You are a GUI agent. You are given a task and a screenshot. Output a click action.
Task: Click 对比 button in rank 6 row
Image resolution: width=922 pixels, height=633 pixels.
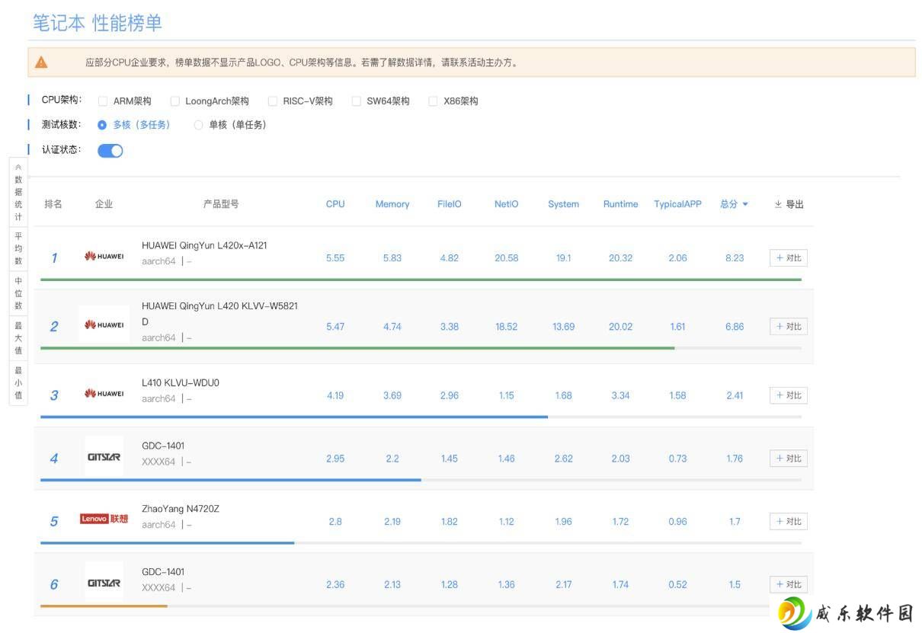(x=789, y=584)
